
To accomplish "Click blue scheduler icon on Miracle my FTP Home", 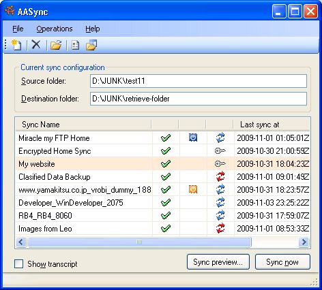I will point(193,138).
